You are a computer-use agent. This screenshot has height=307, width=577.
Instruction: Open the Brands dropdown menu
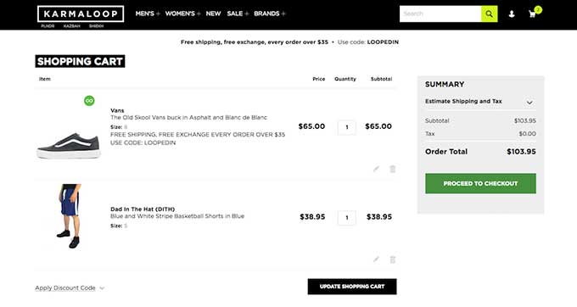coord(269,14)
